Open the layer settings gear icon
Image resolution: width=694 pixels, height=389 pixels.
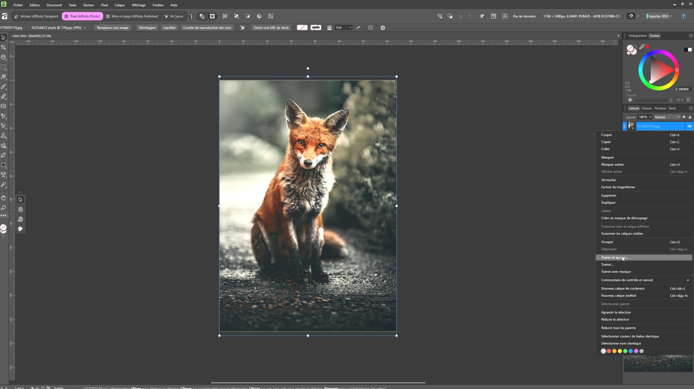684,117
